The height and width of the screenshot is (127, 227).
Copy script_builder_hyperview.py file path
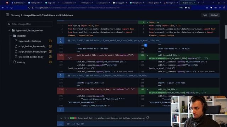tap(147, 118)
